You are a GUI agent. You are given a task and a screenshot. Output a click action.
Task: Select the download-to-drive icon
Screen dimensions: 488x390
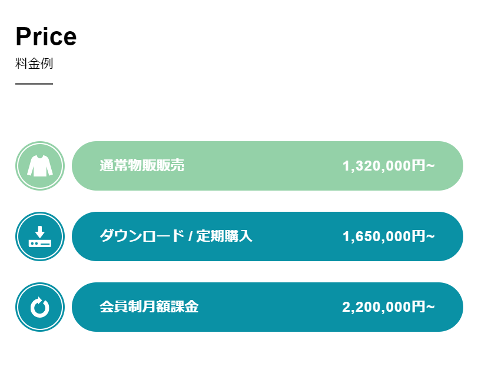click(40, 236)
